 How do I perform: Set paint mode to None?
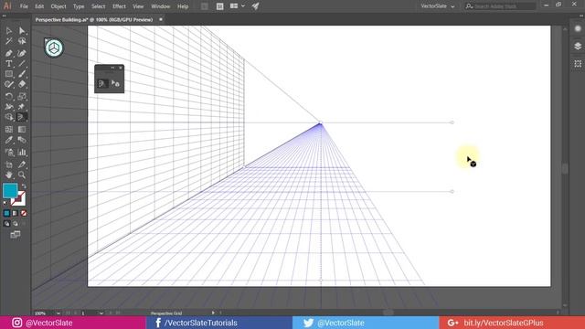pyautogui.click(x=24, y=213)
